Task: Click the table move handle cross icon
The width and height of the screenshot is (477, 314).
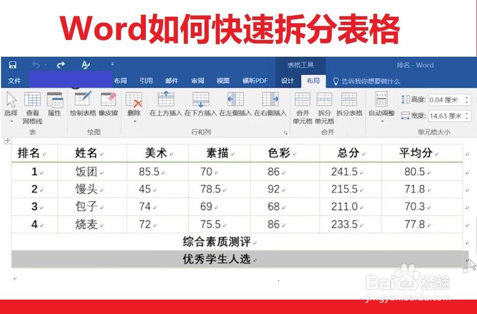Action: 7,140
